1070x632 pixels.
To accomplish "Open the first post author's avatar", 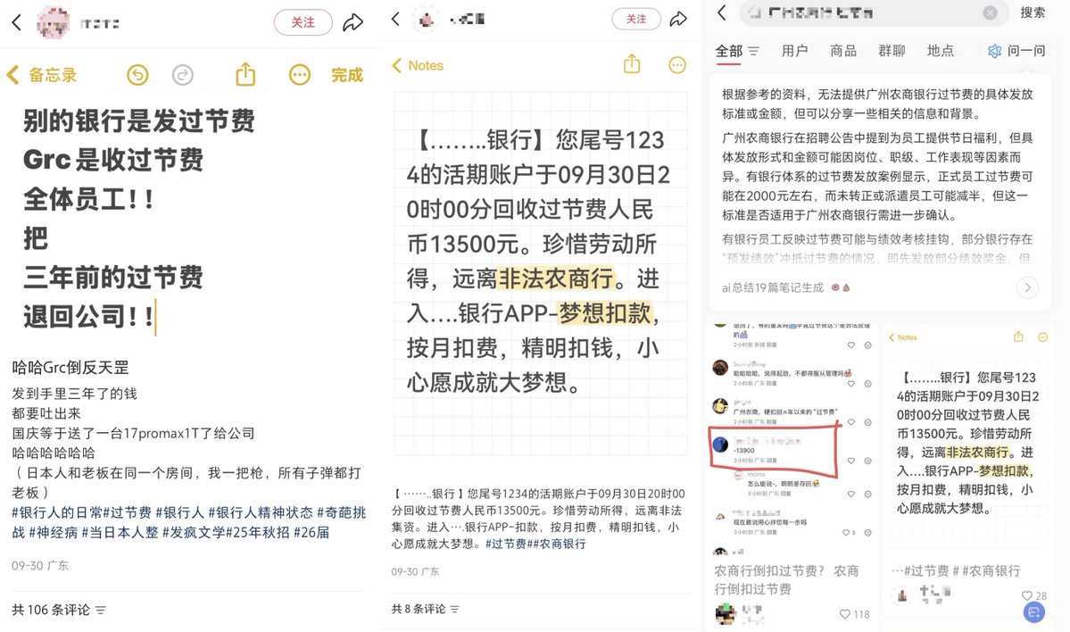I will click(54, 23).
